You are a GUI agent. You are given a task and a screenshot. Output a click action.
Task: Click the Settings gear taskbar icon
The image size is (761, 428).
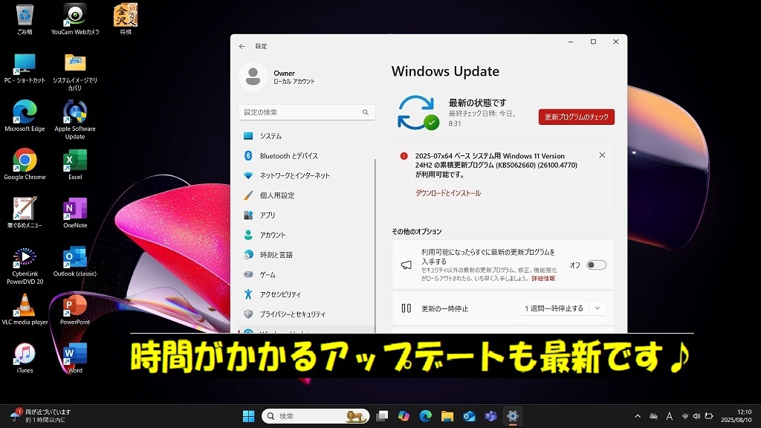[x=513, y=416]
